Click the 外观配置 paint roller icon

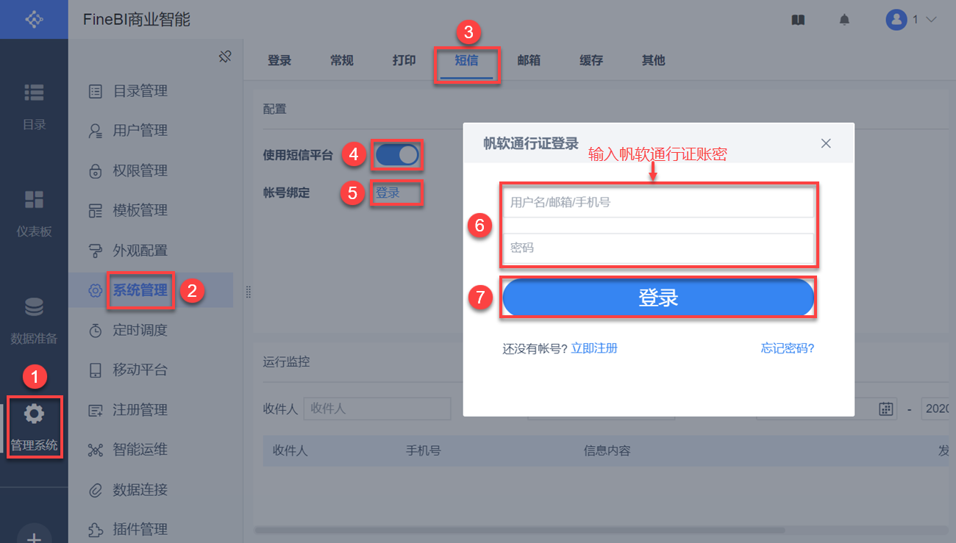click(x=96, y=251)
